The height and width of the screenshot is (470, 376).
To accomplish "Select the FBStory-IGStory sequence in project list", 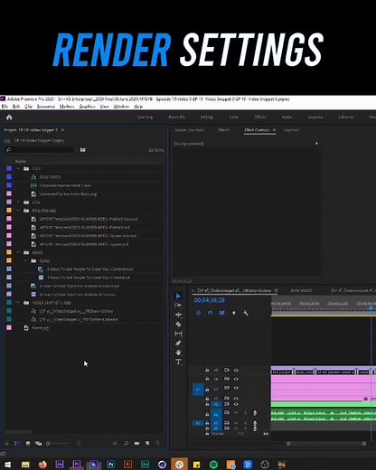I will coord(77,311).
